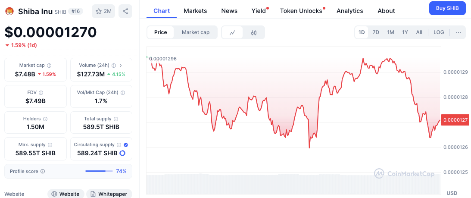Click circulating supply verified badge

click(x=126, y=145)
